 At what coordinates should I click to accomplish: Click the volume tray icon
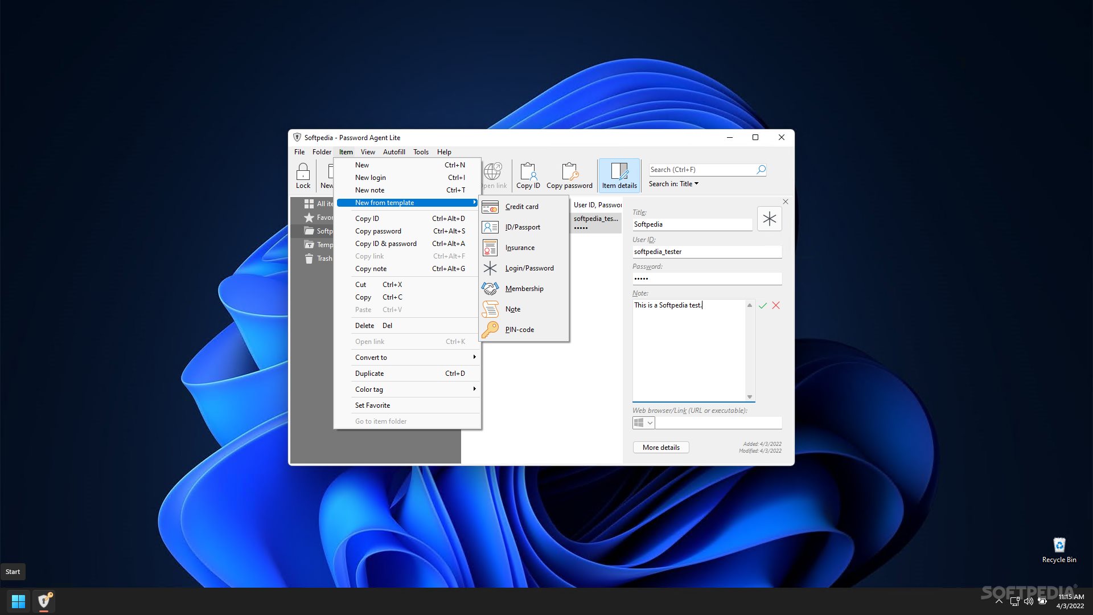[1029, 601]
